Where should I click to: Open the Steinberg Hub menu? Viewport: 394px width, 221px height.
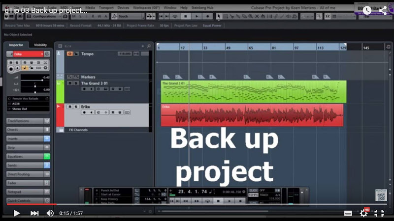point(202,7)
